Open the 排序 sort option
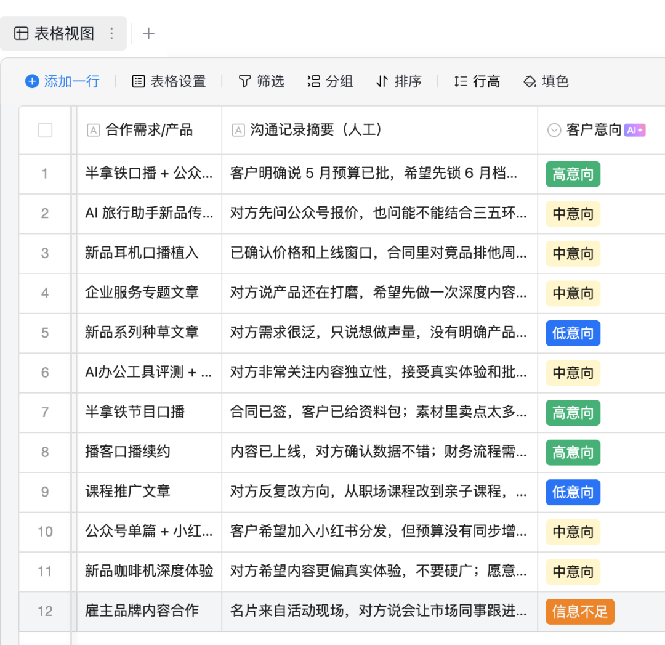Screen dimensions: 665x645 coord(398,81)
